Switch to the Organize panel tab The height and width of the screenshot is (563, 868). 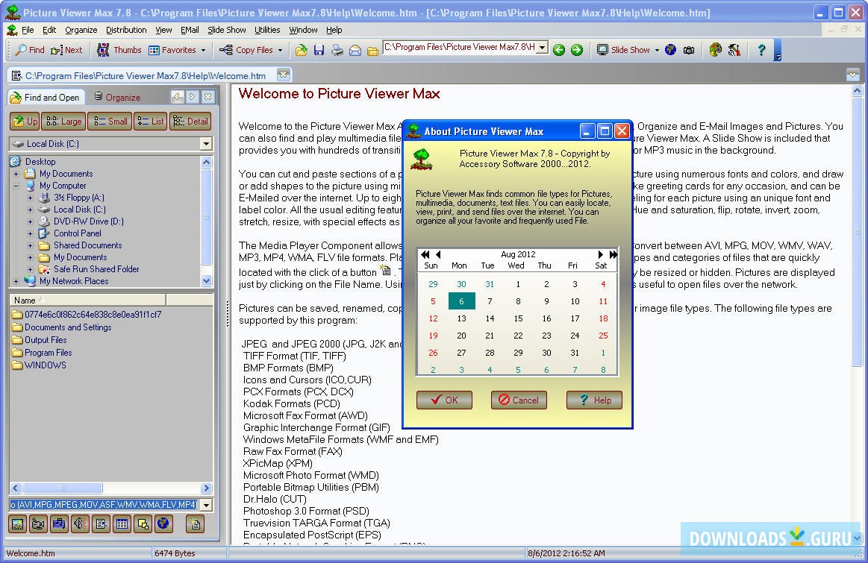(x=117, y=98)
